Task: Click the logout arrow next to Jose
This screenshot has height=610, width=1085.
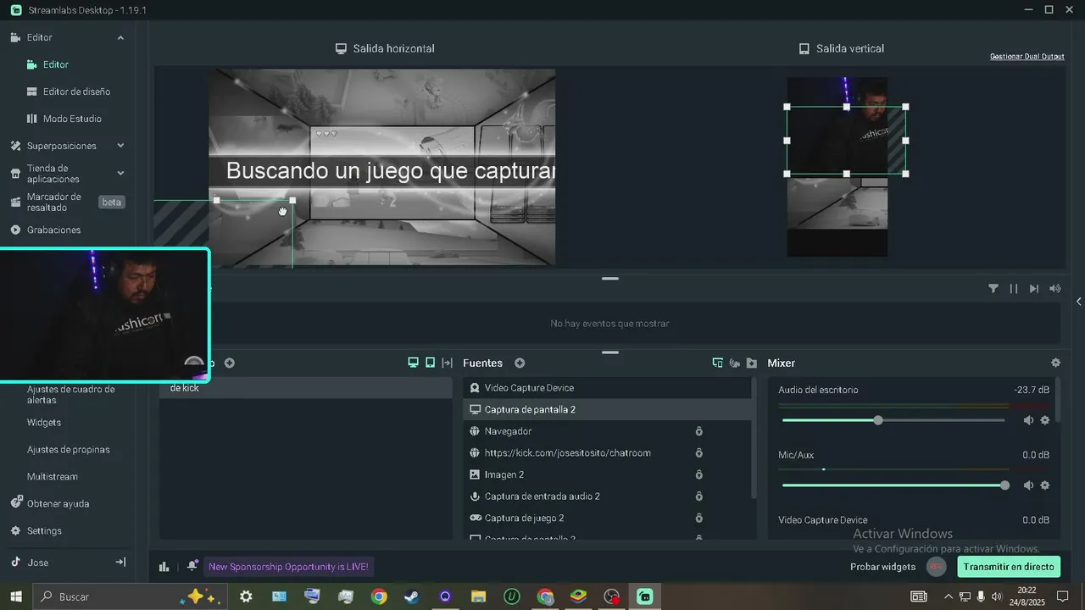Action: pos(120,562)
